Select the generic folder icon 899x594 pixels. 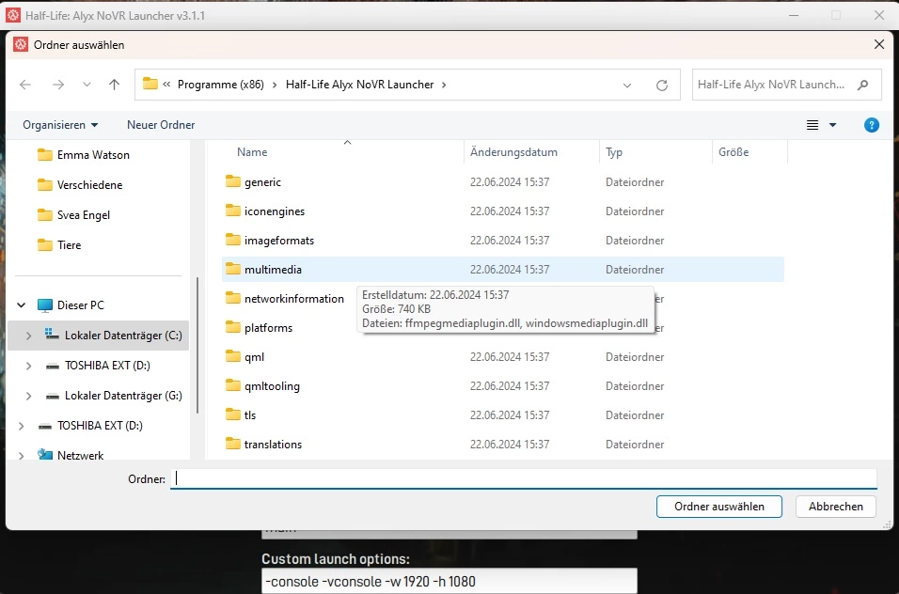coord(233,181)
